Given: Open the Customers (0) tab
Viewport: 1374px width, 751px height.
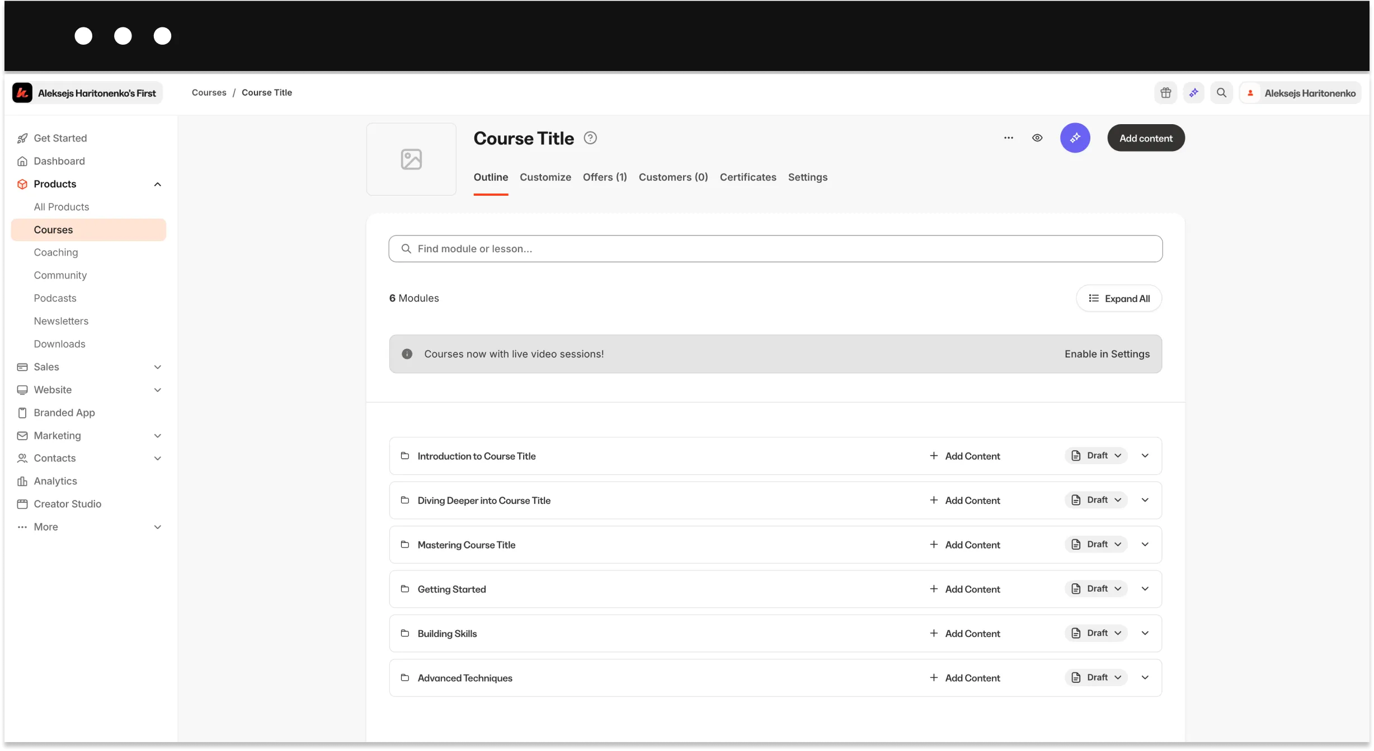Looking at the screenshot, I should coord(673,177).
